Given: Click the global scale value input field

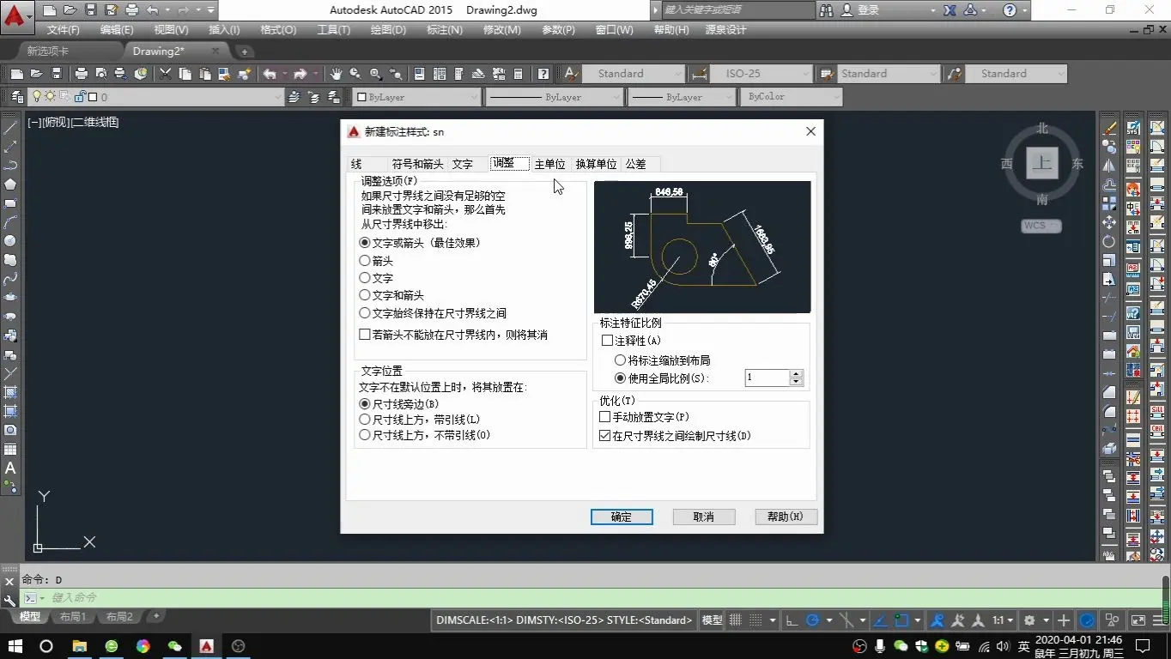Looking at the screenshot, I should [x=767, y=378].
